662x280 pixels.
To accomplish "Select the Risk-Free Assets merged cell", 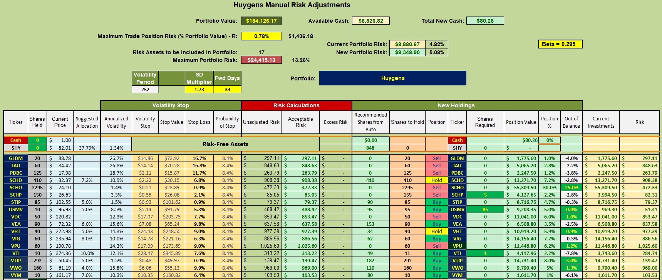I will (x=225, y=144).
